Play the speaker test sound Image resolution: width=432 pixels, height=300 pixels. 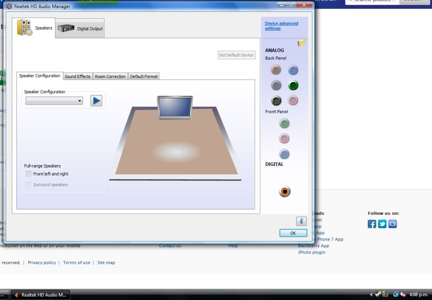(x=96, y=101)
